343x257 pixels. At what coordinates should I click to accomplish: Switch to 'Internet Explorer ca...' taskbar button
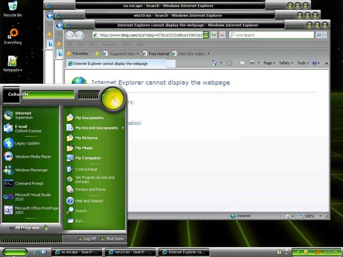pyautogui.click(x=184, y=252)
